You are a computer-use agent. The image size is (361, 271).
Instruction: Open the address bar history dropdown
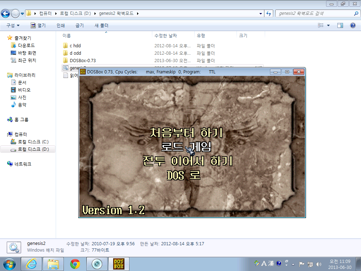(261, 14)
